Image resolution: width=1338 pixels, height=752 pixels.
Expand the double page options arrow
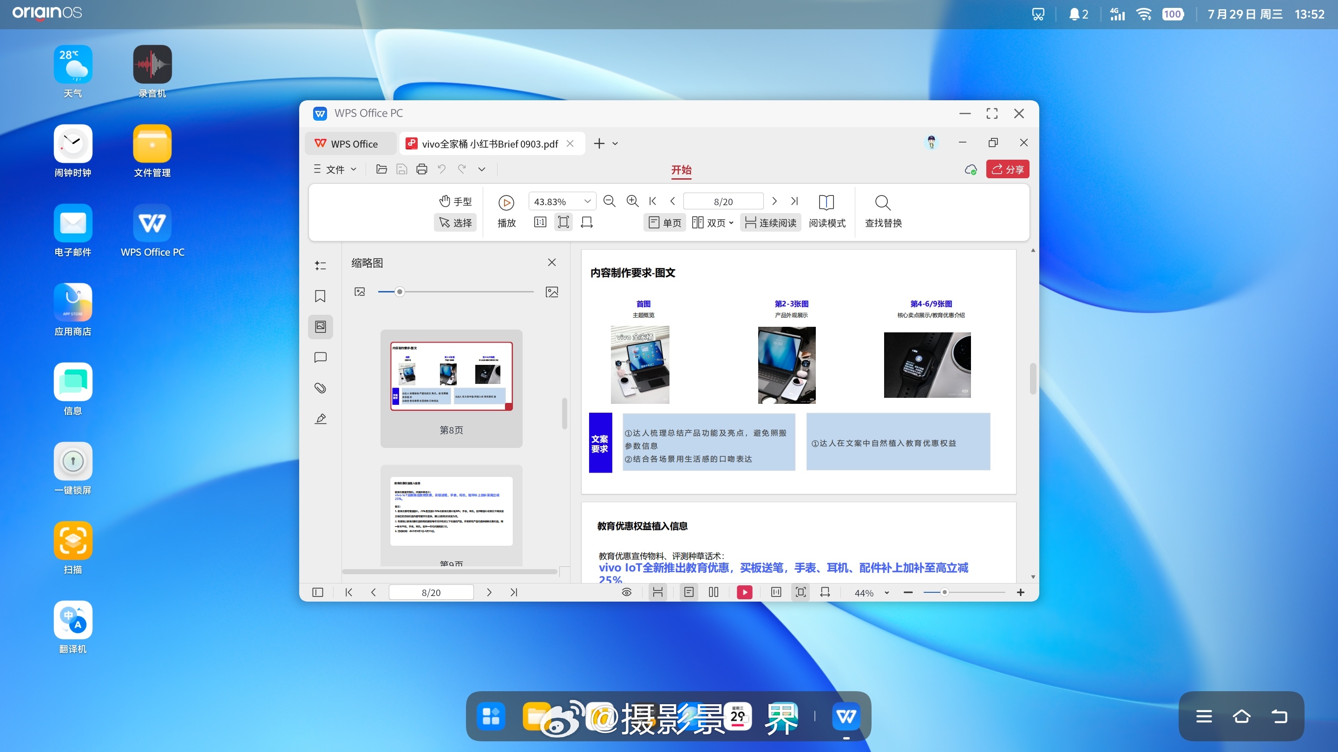731,223
